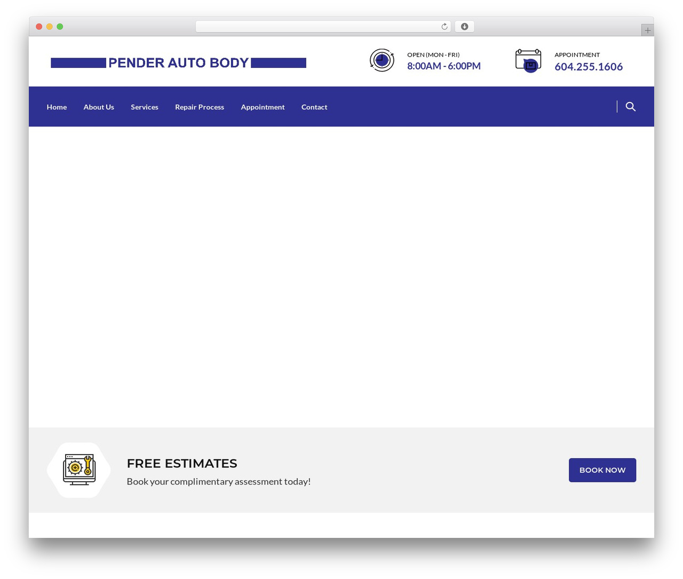Open the Appointment menu item

[x=263, y=107]
